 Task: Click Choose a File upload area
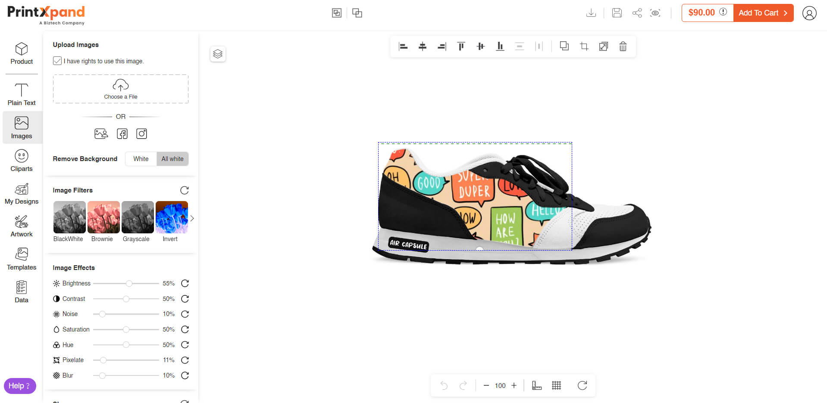point(121,89)
